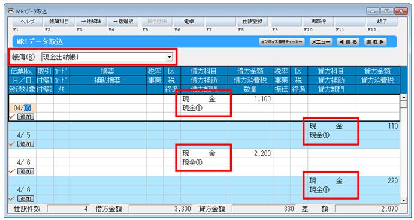Click the scrollbar down arrow in journal list
The height and width of the screenshot is (220, 414).
(403, 200)
